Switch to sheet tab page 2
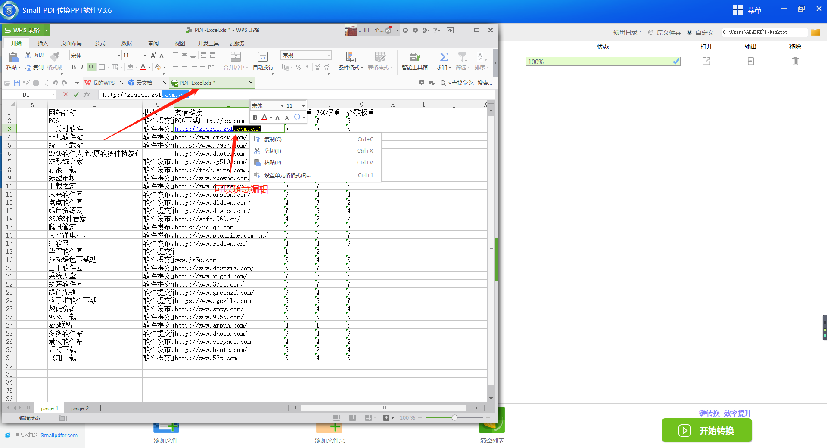 point(80,408)
